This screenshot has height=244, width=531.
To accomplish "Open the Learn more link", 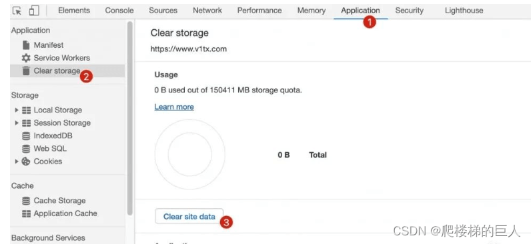I will (174, 107).
